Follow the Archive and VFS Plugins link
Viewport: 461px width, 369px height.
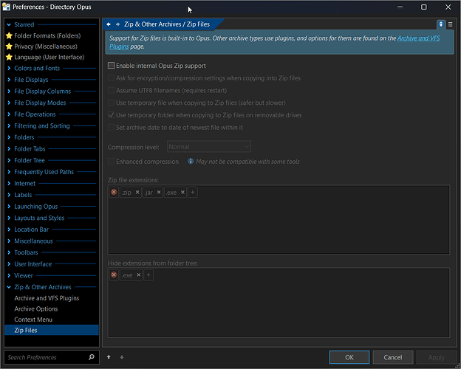pyautogui.click(x=418, y=38)
